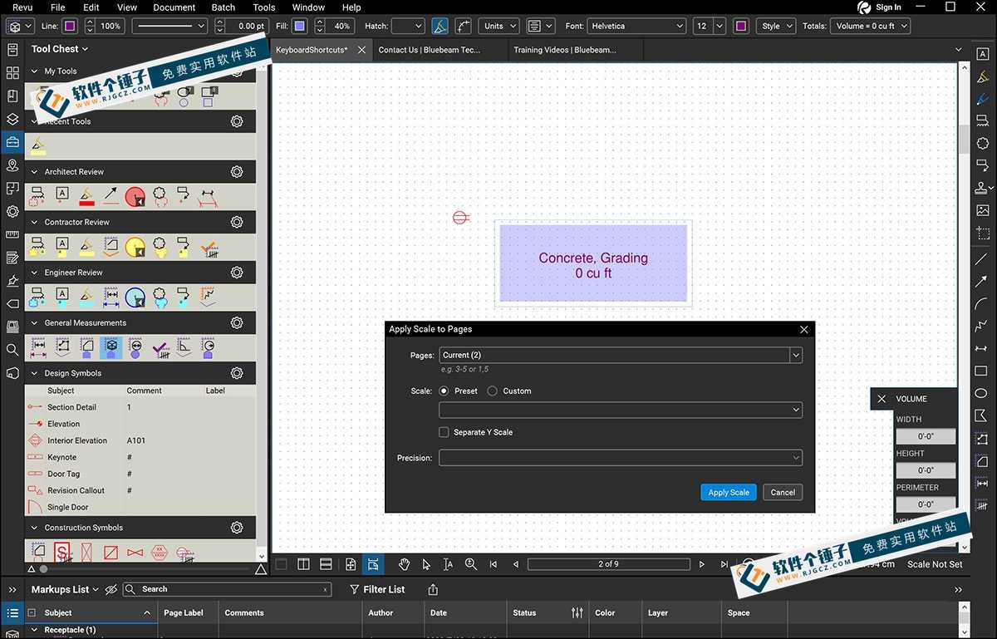Activate the Select Text tool in navigation bar
Viewport: 997px width, 639px height.
[x=449, y=564]
